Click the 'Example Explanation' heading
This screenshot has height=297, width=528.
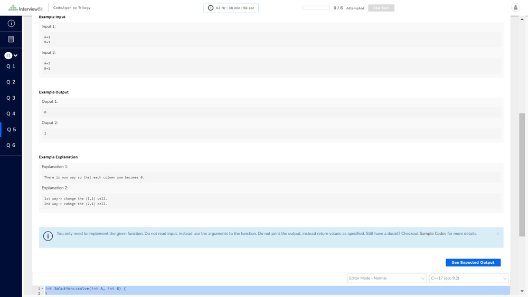(x=58, y=157)
